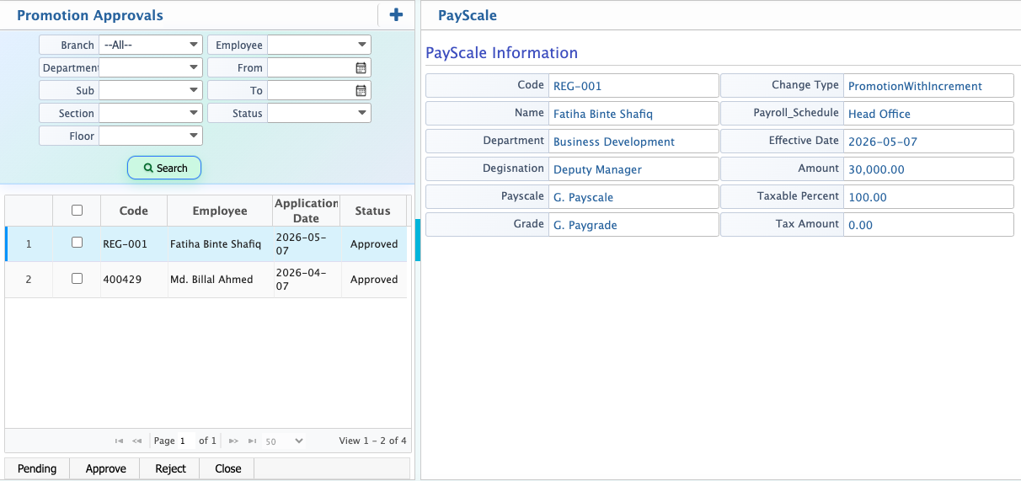
Task: Open the Branch dropdown
Action: tap(151, 45)
